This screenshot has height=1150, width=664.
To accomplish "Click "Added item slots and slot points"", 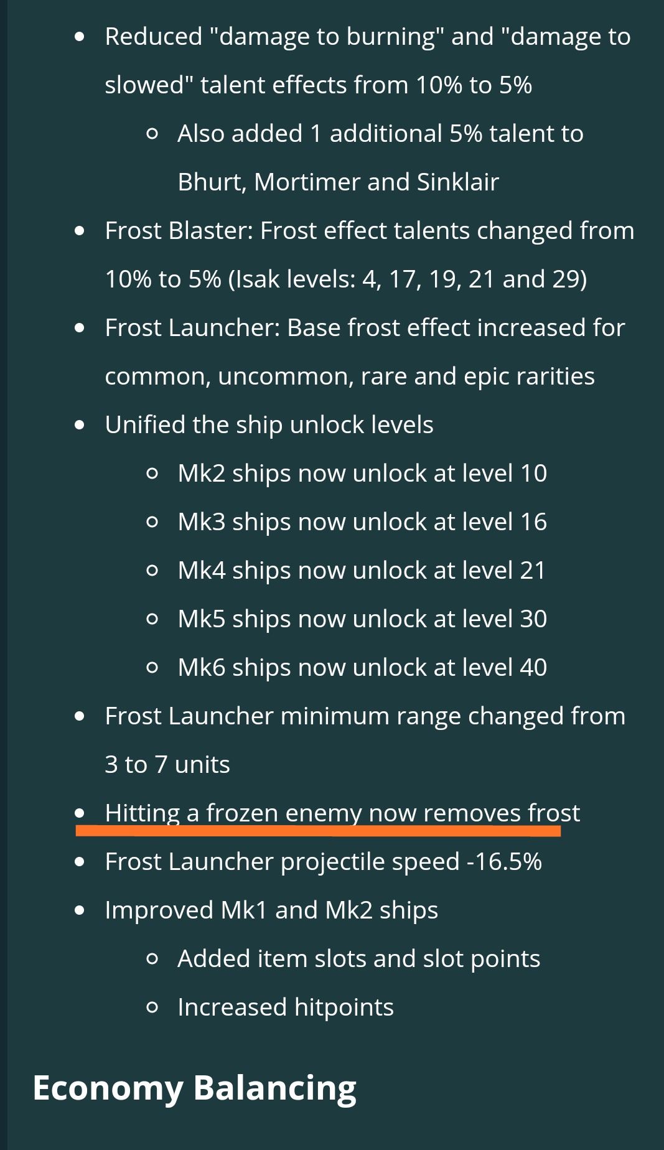I will point(358,959).
